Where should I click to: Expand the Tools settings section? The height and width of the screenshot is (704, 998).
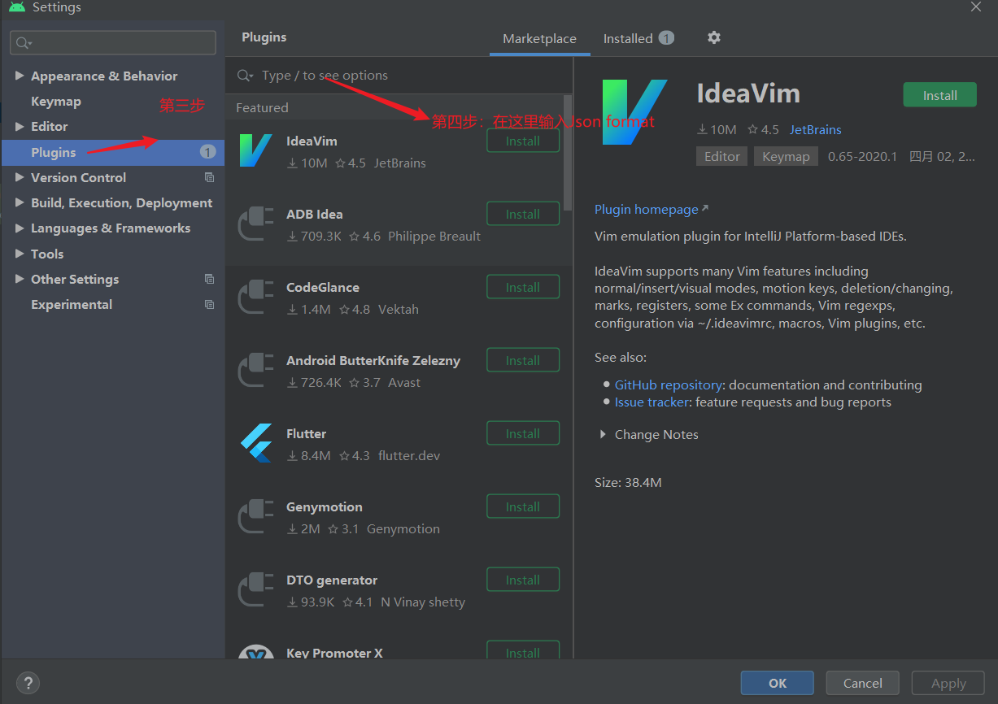[20, 254]
